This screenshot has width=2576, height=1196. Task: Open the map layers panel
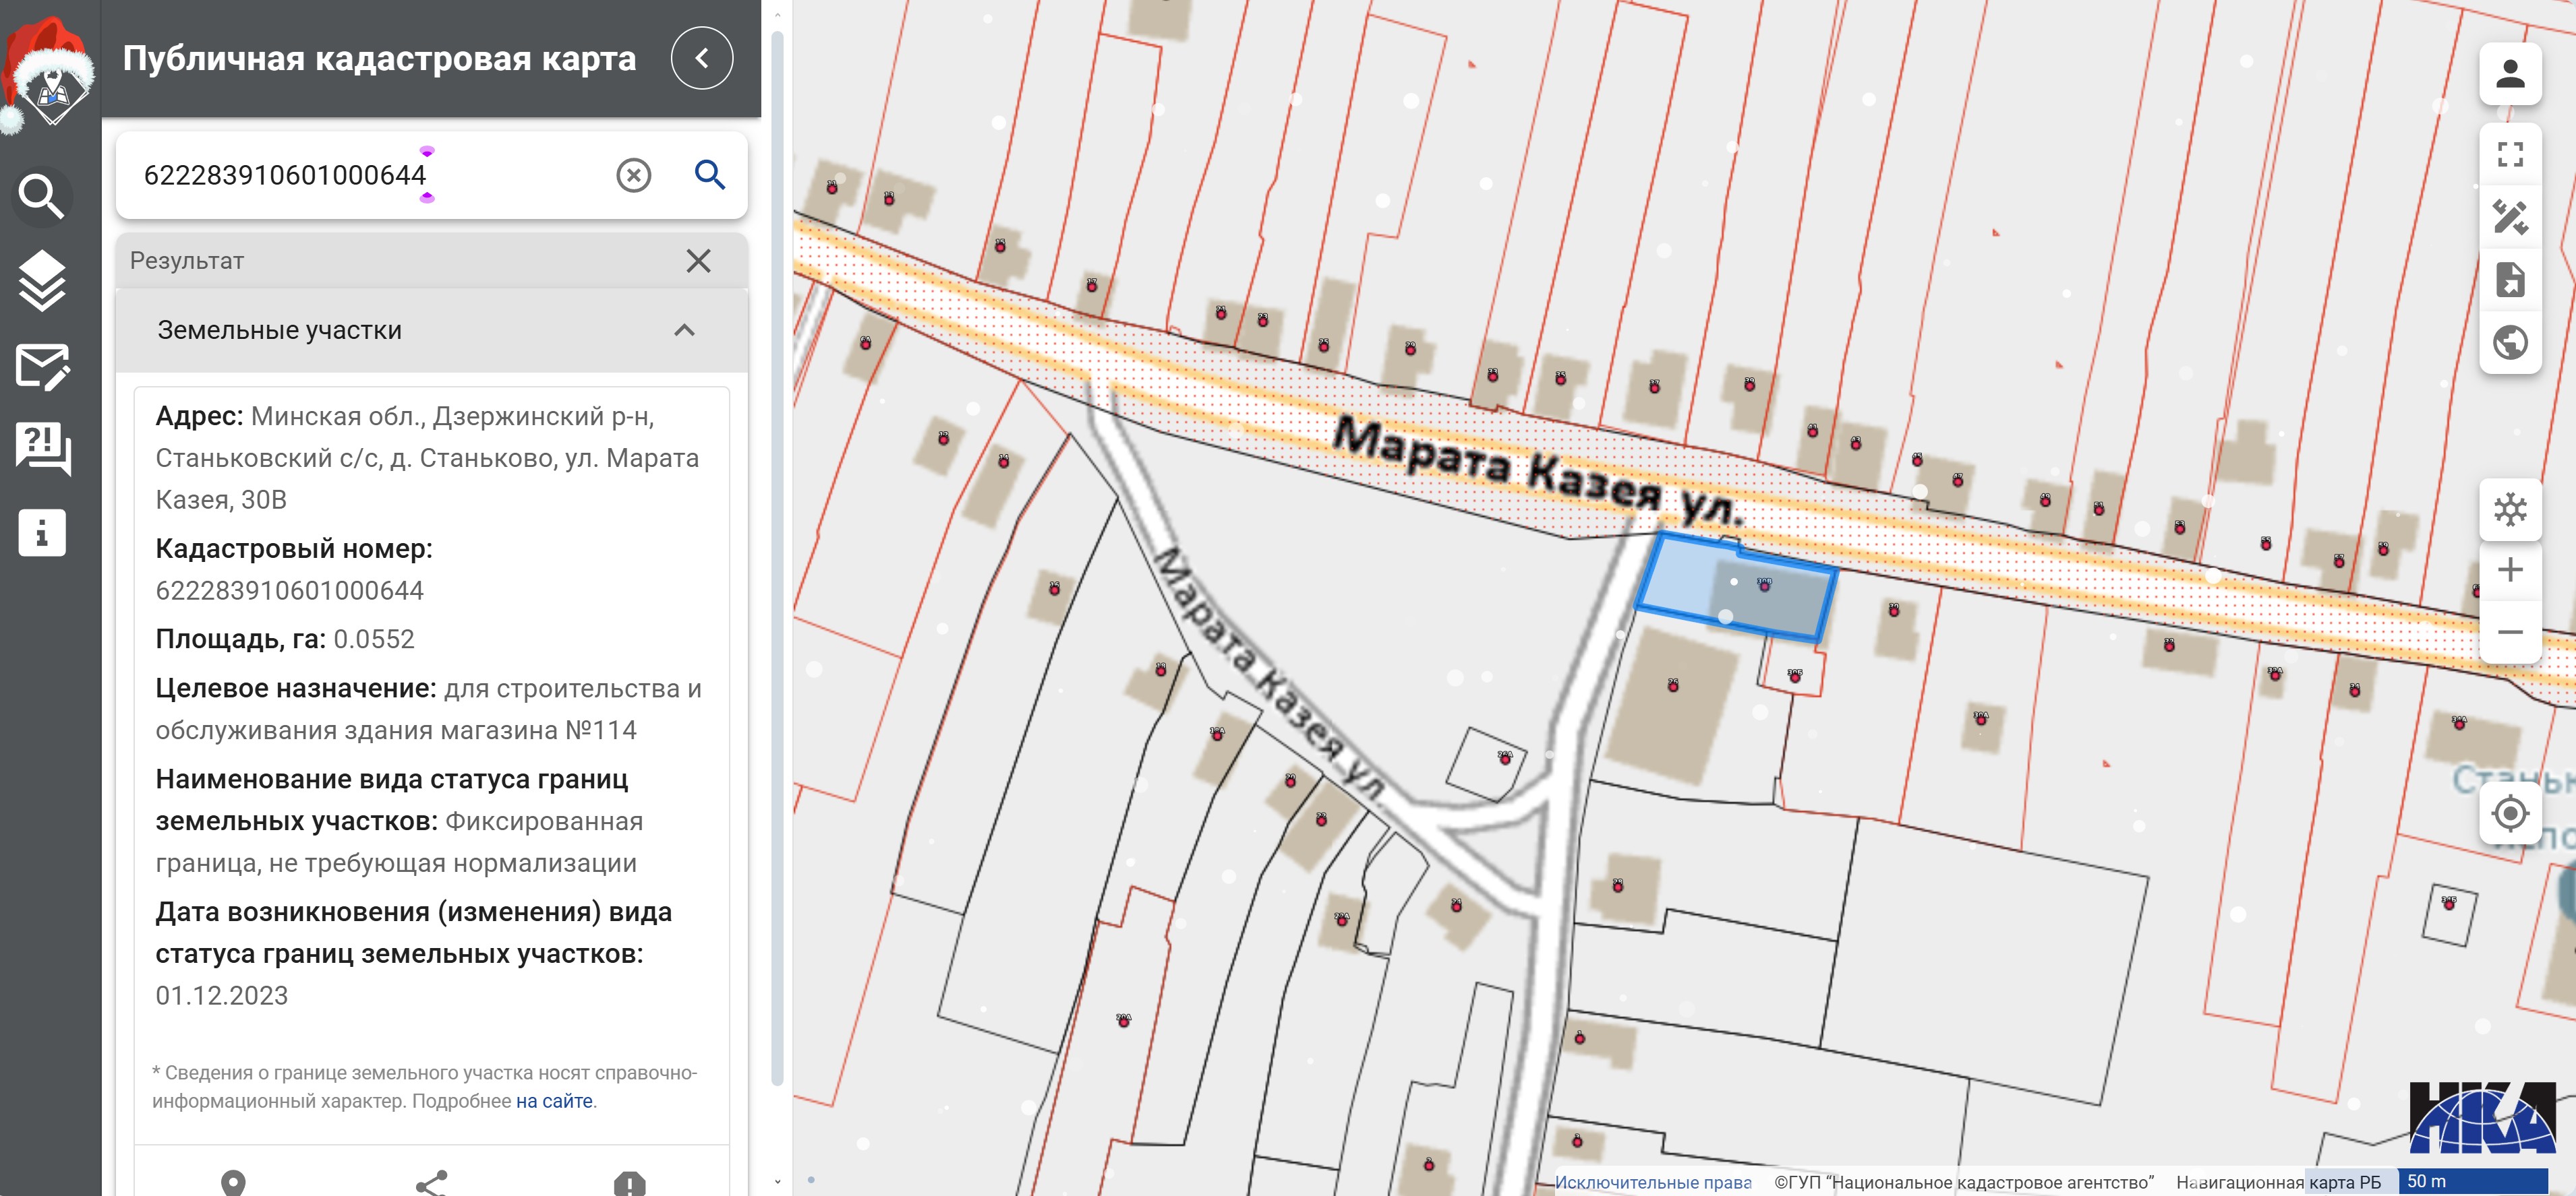point(42,281)
